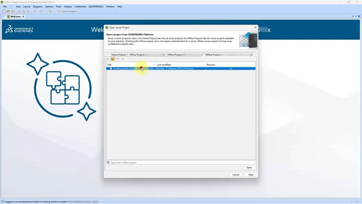Click the New Project toolbar icon
The width and height of the screenshot is (362, 204).
click(x=4, y=11)
